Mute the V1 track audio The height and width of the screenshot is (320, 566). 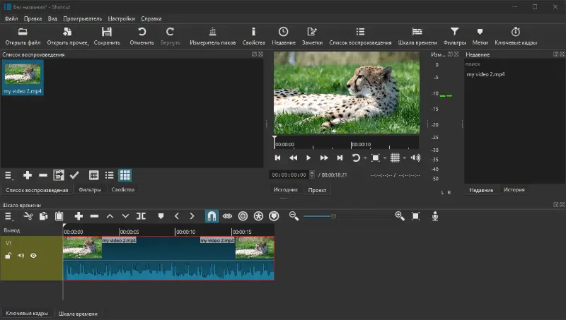(x=21, y=256)
